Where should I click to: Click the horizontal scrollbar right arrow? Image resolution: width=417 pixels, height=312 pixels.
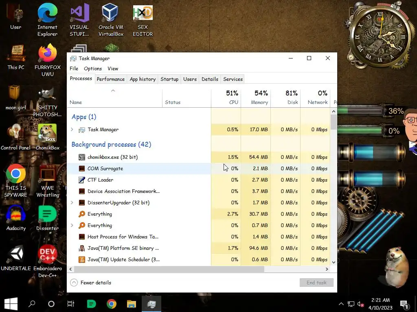[x=327, y=269]
